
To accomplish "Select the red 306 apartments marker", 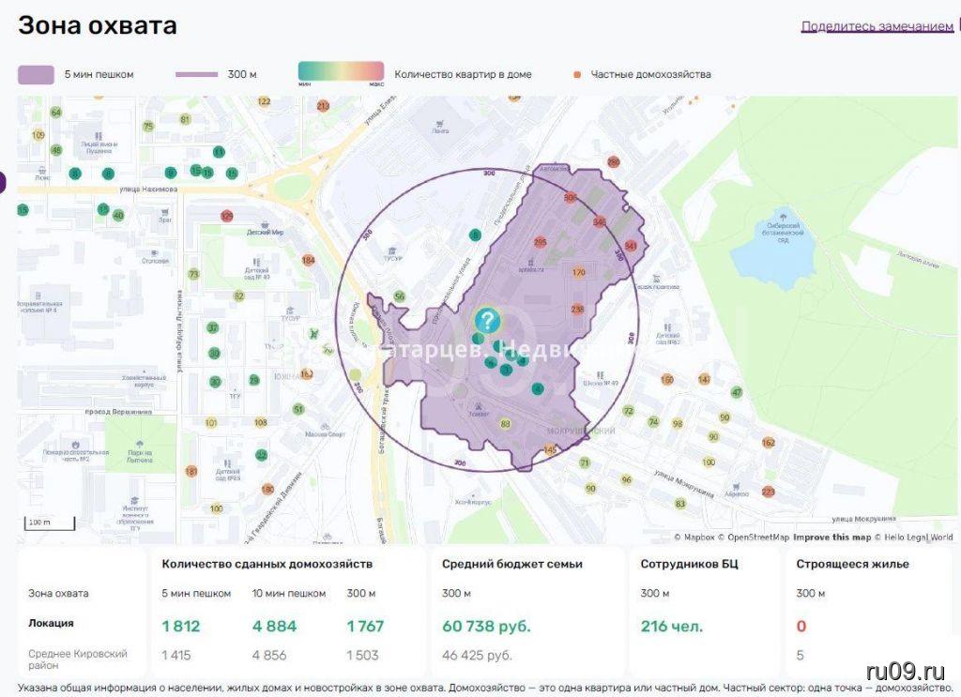I will click(x=570, y=198).
